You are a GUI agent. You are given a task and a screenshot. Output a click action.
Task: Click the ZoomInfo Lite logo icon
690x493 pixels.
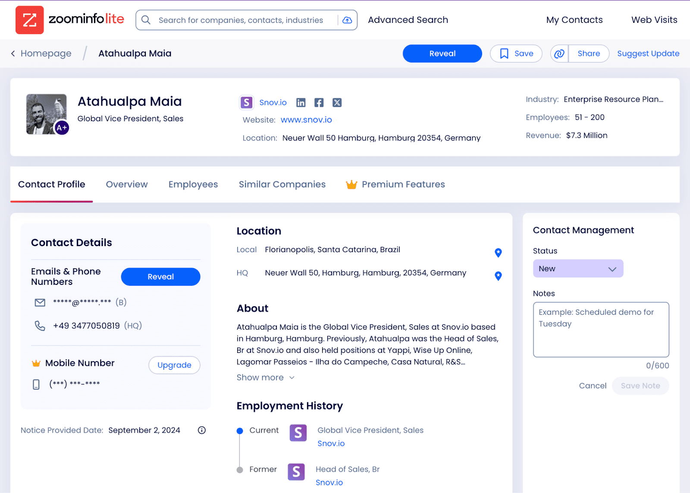pos(29,20)
